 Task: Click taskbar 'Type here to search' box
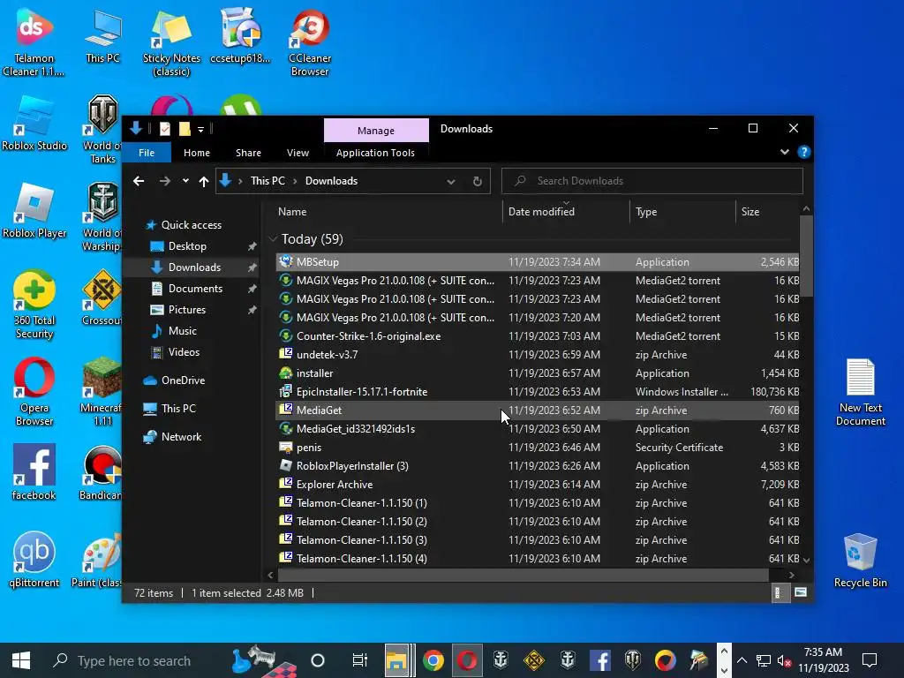tap(132, 660)
